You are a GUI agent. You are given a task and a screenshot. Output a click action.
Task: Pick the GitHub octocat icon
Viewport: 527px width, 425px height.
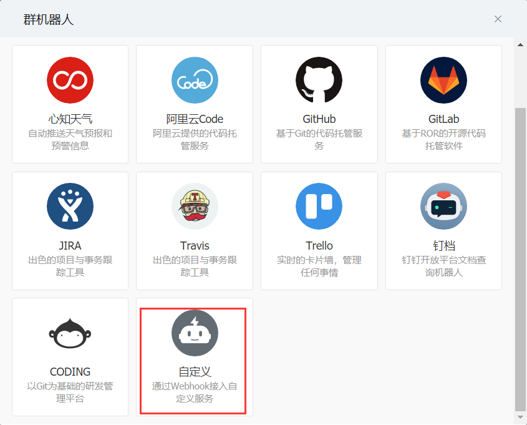[319, 80]
